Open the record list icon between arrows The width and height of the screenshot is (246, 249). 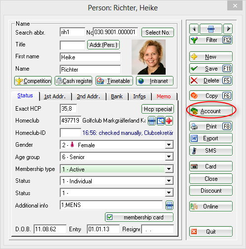tap(211, 29)
